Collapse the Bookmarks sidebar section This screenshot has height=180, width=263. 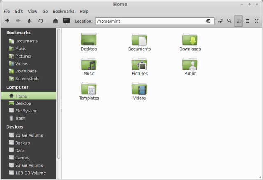[18, 33]
